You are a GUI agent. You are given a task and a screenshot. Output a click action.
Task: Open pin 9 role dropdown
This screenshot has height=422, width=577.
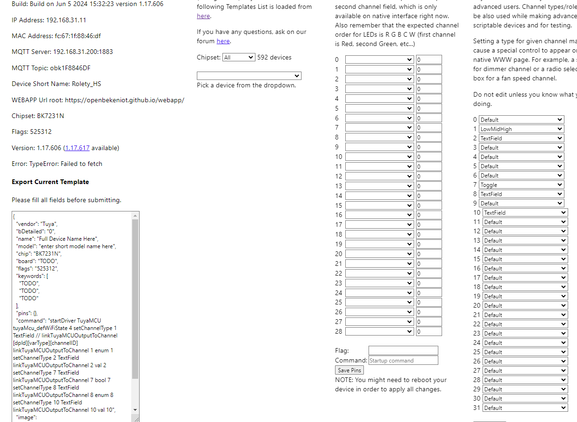[379, 147]
